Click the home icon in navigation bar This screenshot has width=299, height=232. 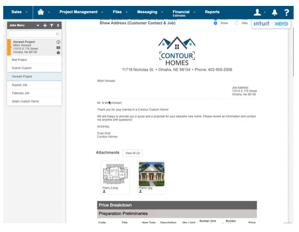click(x=41, y=12)
